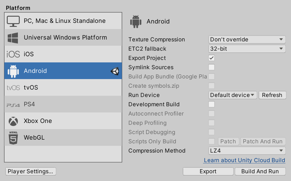Click the Symlink Sources label

(151, 67)
